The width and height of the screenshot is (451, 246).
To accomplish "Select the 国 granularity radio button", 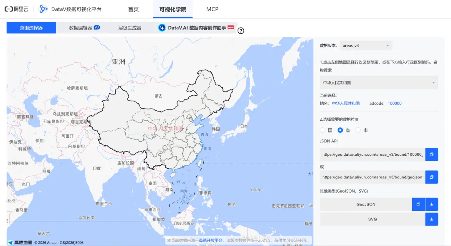I will click(x=323, y=130).
